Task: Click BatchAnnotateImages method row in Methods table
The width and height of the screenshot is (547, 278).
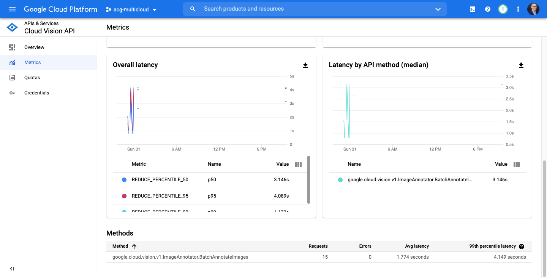Action: [319, 257]
